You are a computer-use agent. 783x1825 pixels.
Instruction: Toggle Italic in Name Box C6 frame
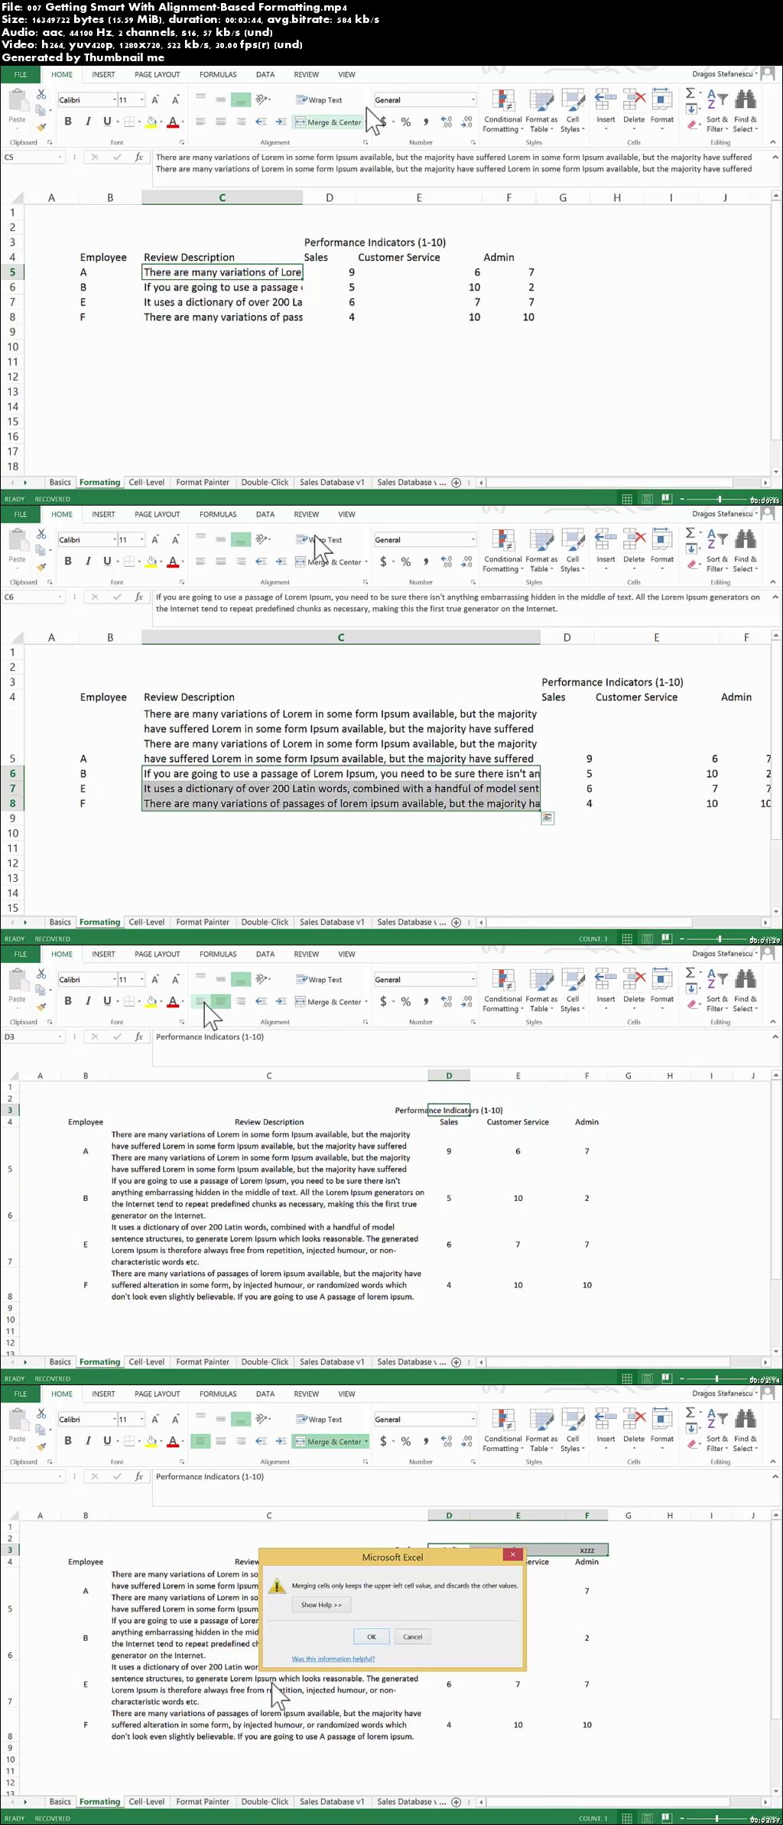tap(88, 561)
